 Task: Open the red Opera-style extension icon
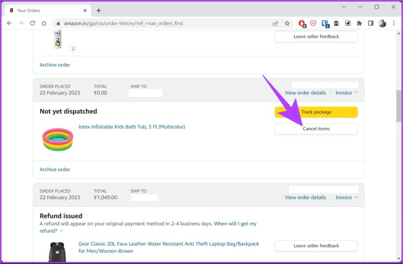(x=302, y=24)
